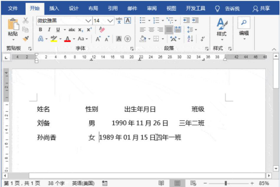Switch to the Insert tab
280x187 pixels.
coord(54,9)
